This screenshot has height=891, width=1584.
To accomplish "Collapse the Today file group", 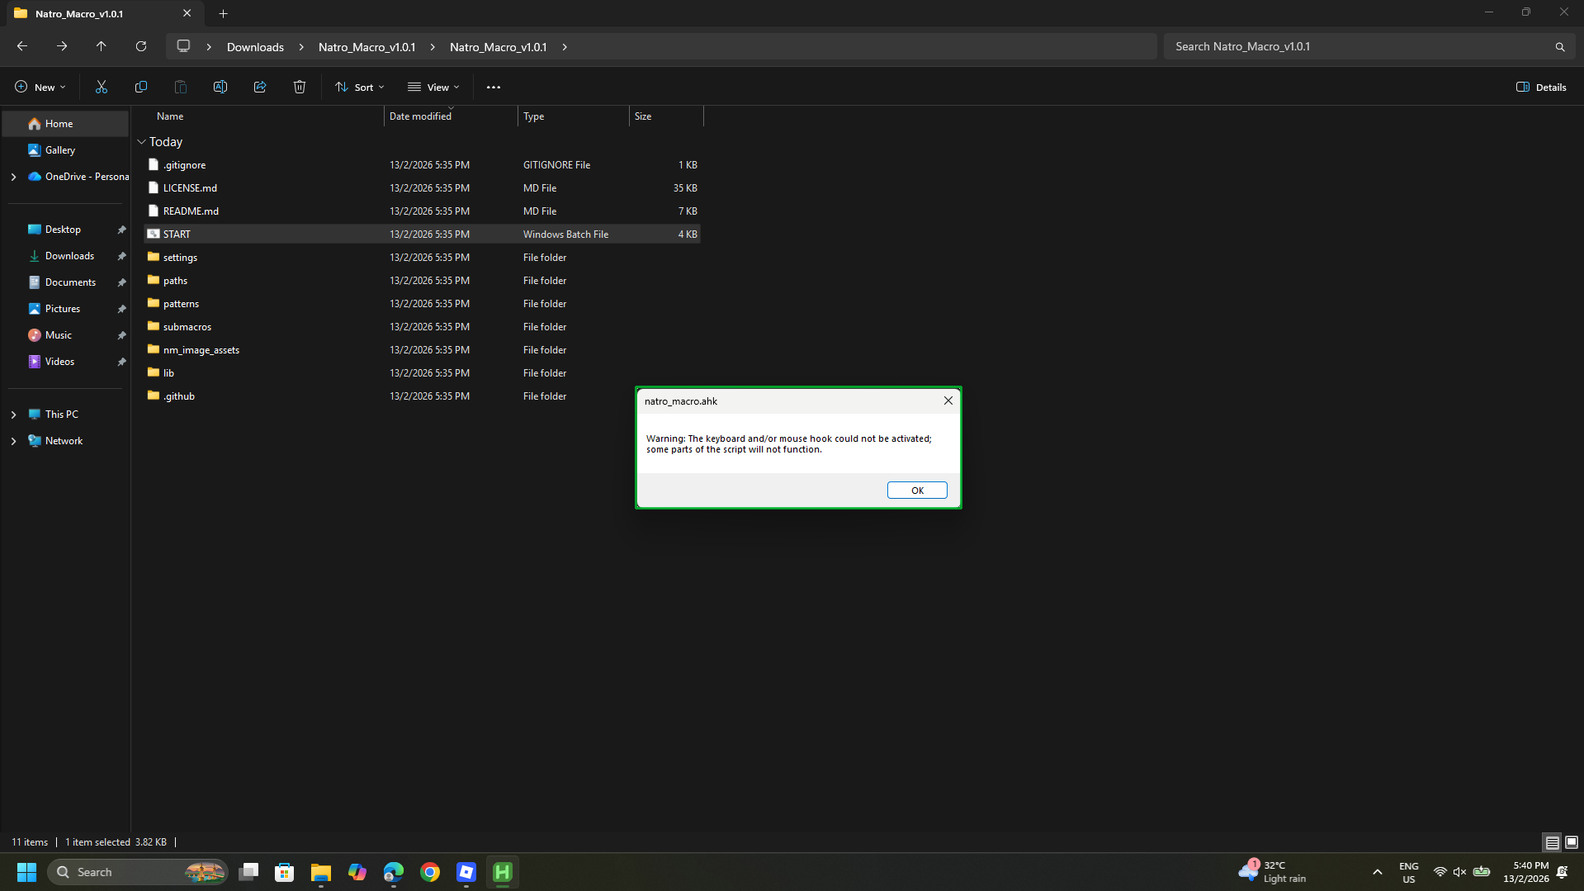I will pos(141,141).
